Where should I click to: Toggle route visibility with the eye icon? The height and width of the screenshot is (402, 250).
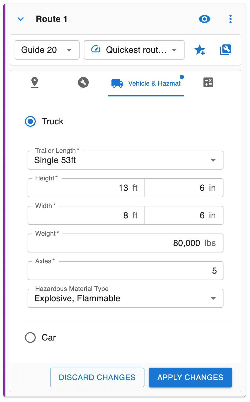click(204, 19)
